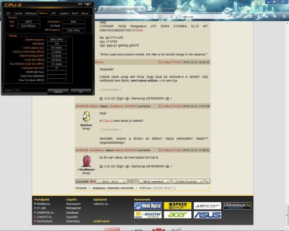Open Fórumok breadcrumb link
The height and width of the screenshot is (231, 289).
[x=81, y=188]
